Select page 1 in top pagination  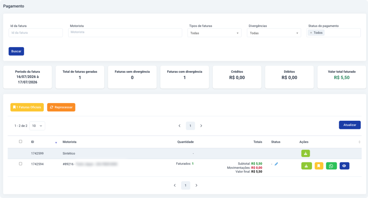(190, 126)
